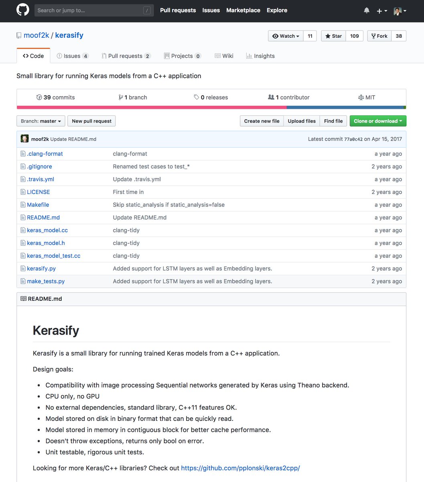
Task: Open .clang-format file
Action: click(x=45, y=154)
